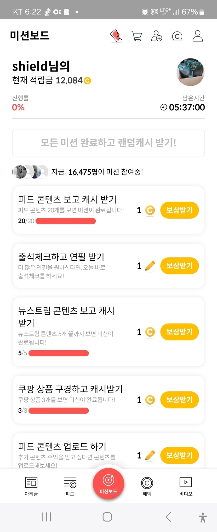Claim reward for 출석체크하고 연필 받기
The image size is (217, 532).
[x=179, y=266]
